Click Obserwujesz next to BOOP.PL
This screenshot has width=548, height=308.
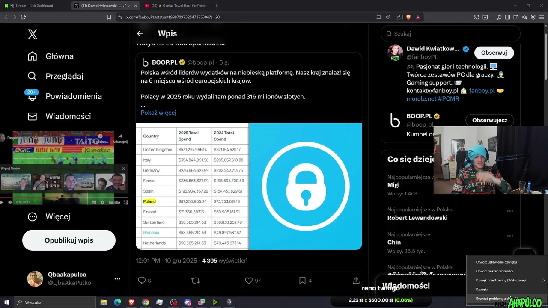click(x=490, y=120)
